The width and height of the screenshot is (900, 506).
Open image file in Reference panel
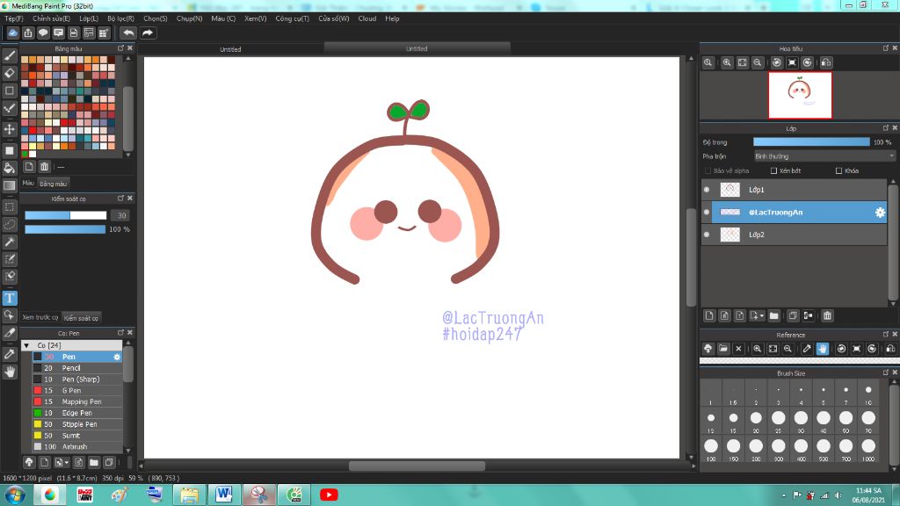tap(723, 348)
